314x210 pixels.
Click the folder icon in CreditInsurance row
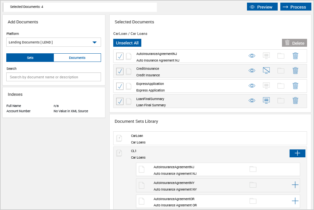281,70
